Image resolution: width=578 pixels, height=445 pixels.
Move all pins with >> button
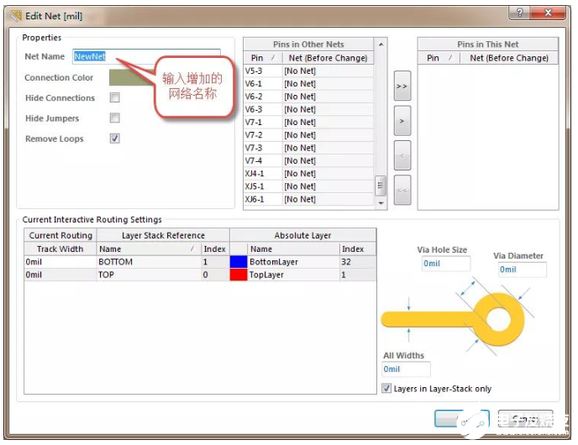[x=402, y=86]
